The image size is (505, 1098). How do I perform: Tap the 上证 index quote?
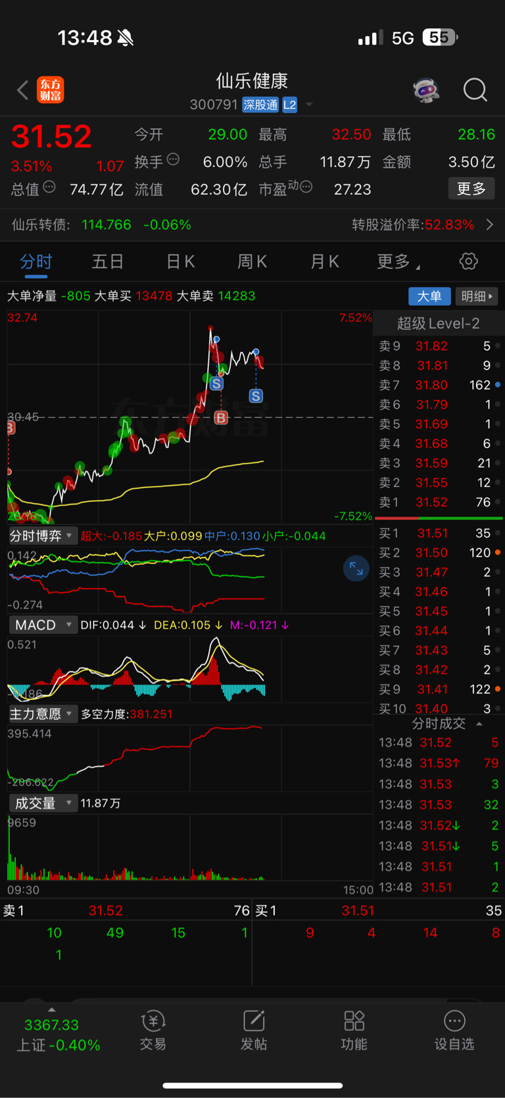(x=59, y=1036)
